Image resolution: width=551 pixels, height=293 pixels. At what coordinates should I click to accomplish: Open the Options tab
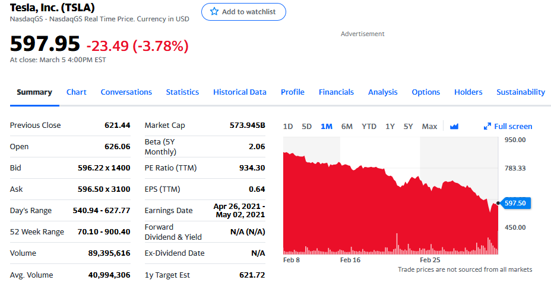click(426, 92)
